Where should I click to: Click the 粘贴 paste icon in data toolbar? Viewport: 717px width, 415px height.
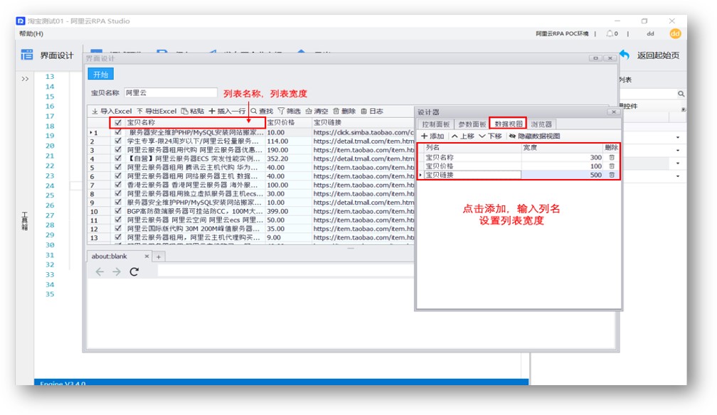click(x=184, y=111)
